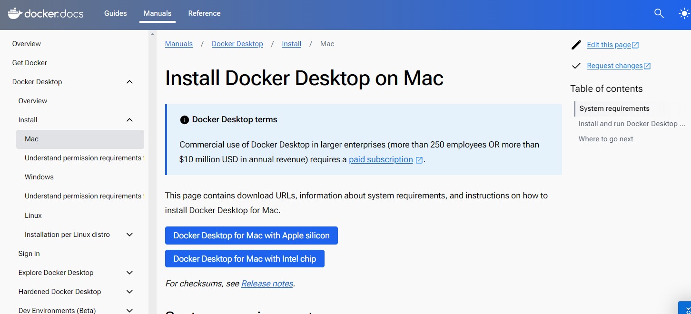Select the Linux sidebar item
691x314 pixels.
point(33,216)
